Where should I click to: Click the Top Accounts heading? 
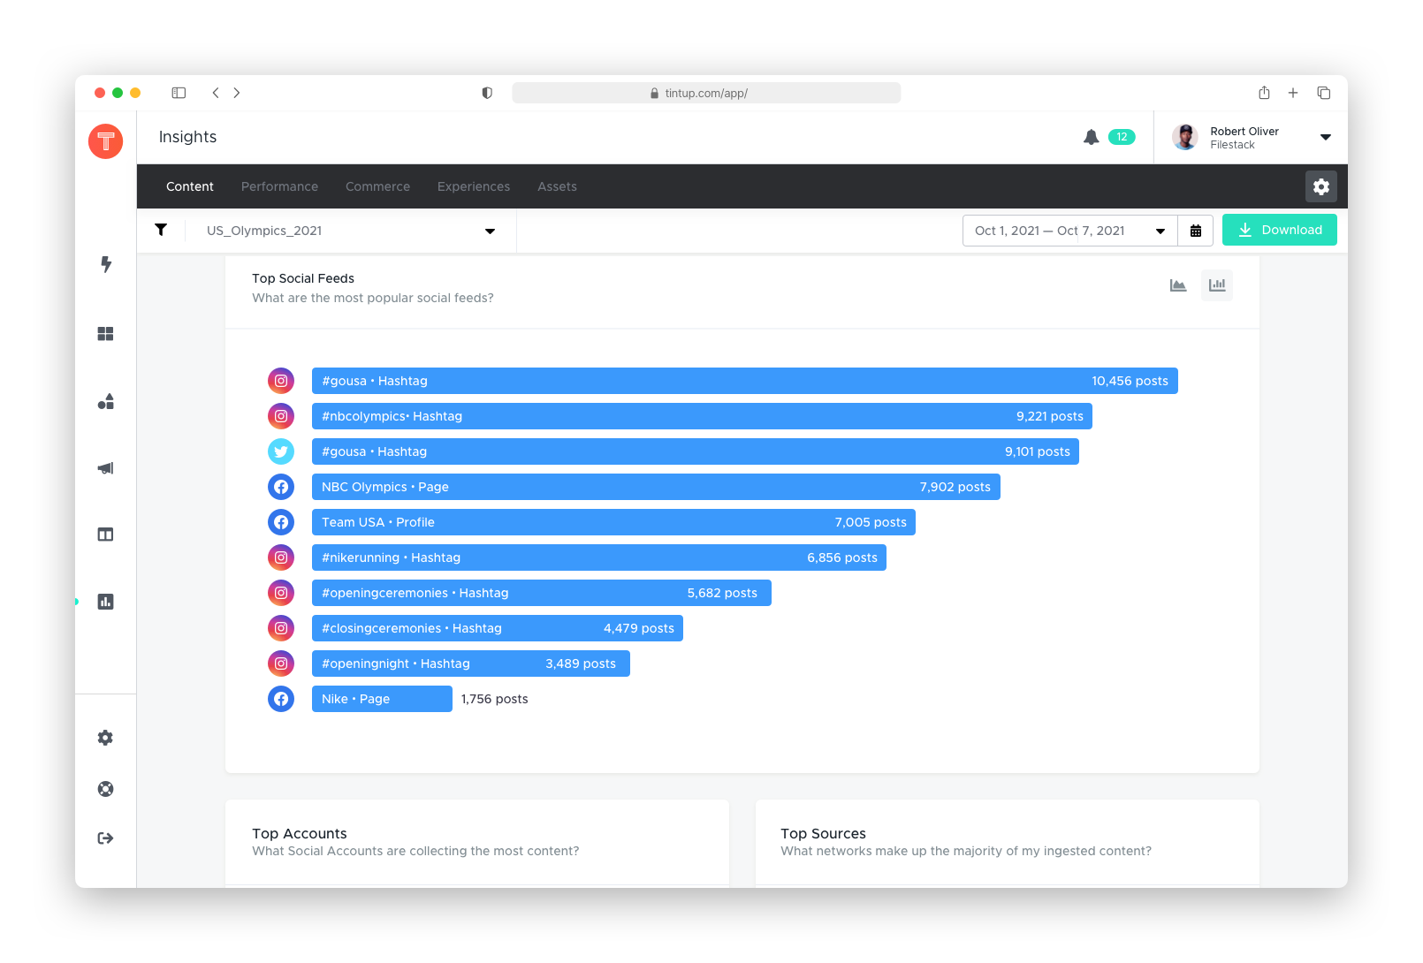300,833
